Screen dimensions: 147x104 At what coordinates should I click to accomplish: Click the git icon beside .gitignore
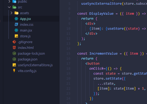point(14,42)
